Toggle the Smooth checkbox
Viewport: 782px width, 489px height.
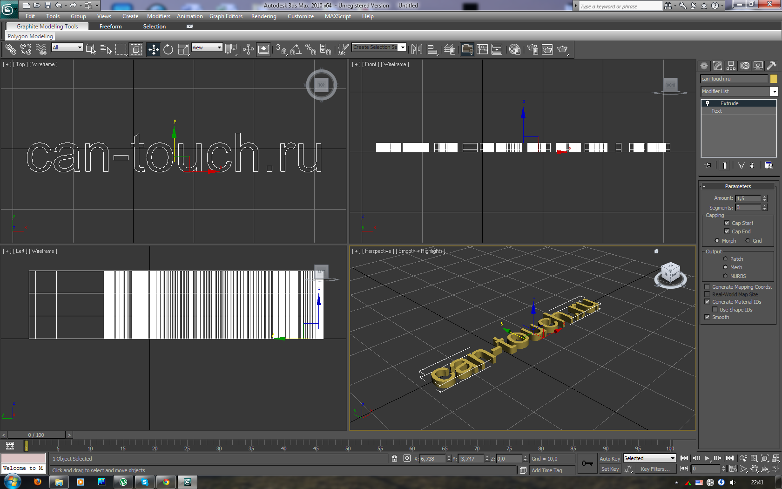pyautogui.click(x=708, y=317)
